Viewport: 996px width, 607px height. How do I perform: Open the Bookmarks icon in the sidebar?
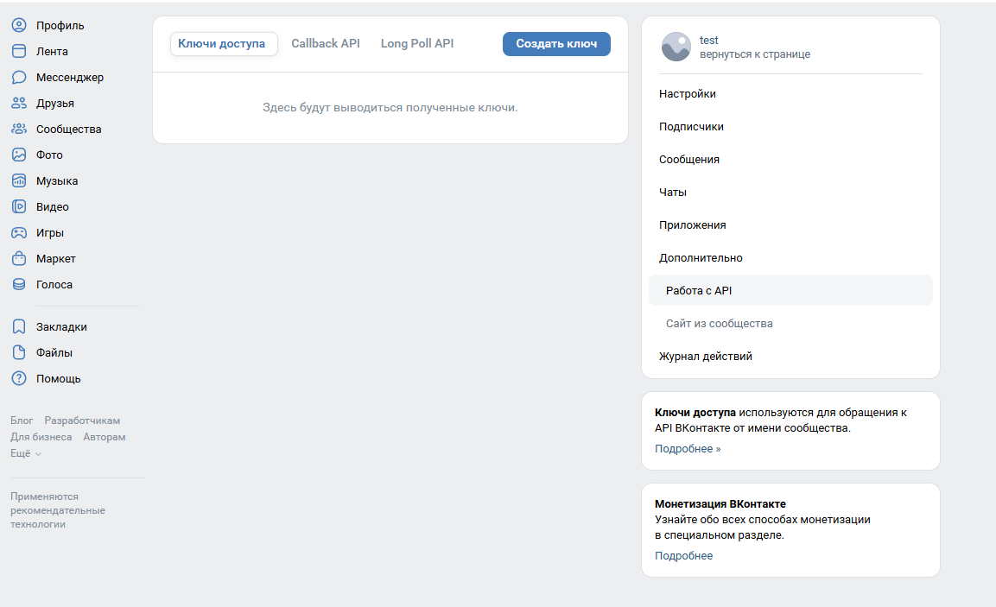pos(19,327)
